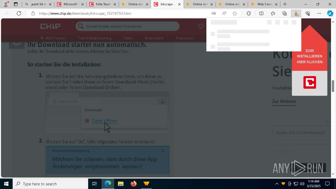Open Task View on taskbar
The width and height of the screenshot is (336, 189).
(94, 184)
